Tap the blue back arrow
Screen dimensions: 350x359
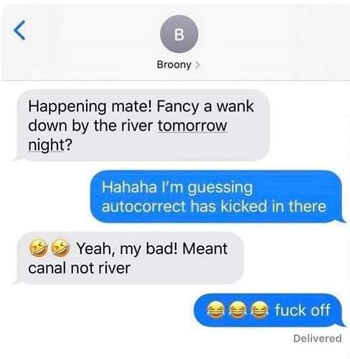click(x=19, y=30)
